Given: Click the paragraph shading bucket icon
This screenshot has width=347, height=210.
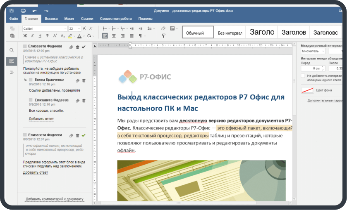Looking at the screenshot, I should pyautogui.click(x=89, y=36).
